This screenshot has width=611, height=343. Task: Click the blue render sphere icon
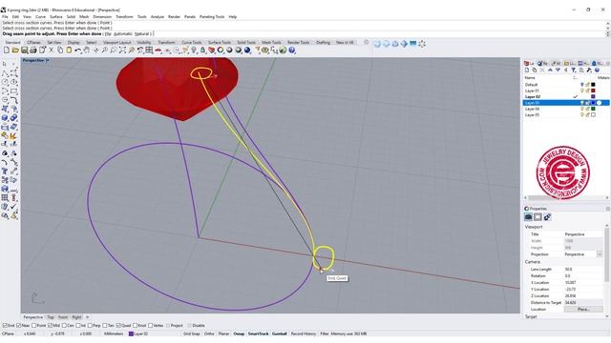247,50
